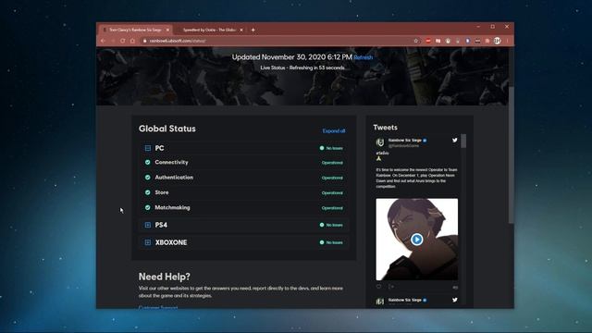592x333 pixels.
Task: Click the Matchmaking green check icon
Action: (x=148, y=207)
